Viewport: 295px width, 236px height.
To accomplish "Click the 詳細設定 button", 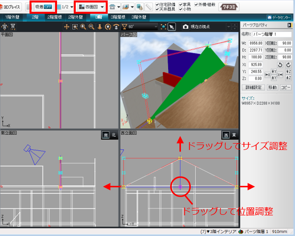I will point(253,87).
